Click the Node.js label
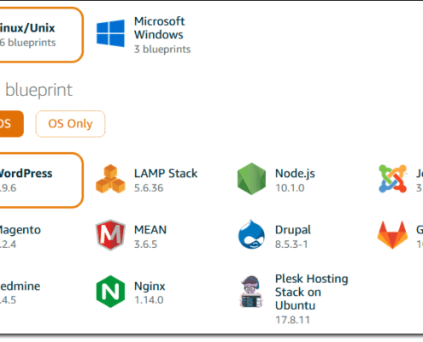The image size is (423, 342). click(295, 174)
